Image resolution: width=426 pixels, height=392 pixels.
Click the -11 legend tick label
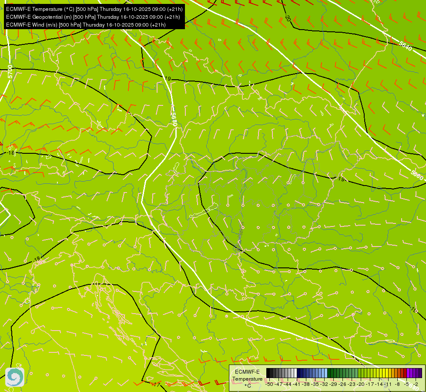click(x=388, y=384)
